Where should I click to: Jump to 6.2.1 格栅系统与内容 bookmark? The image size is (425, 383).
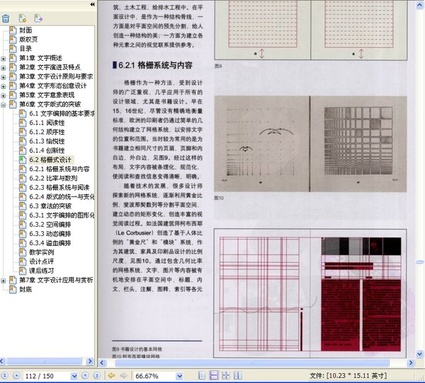point(59,169)
